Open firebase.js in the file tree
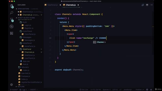Viewport: 162px width, 91px height. tap(25, 76)
